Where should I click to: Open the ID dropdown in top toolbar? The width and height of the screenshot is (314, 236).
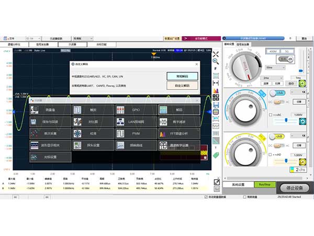pos(33,38)
